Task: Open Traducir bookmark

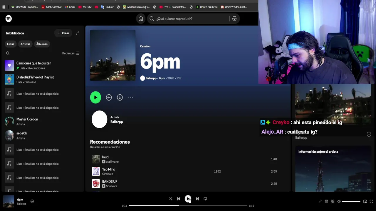Action: (x=107, y=7)
